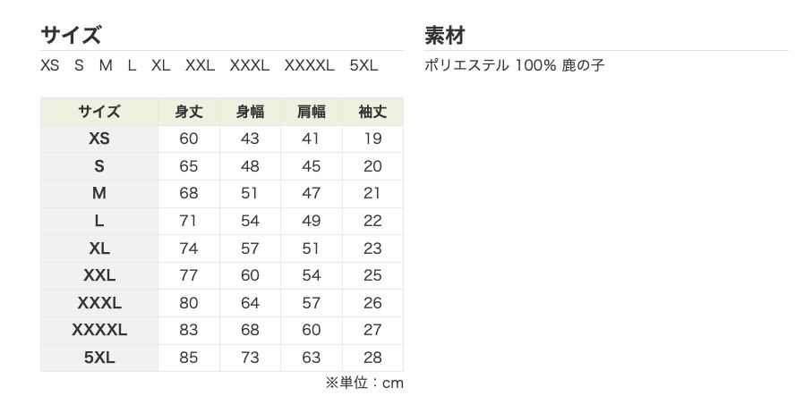Select the L row label in the table
Image resolution: width=795 pixels, height=404 pixels.
coord(99,221)
